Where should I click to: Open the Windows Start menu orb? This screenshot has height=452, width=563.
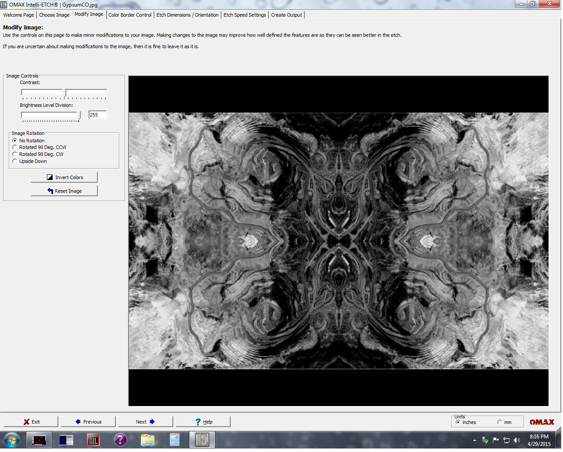tap(12, 440)
